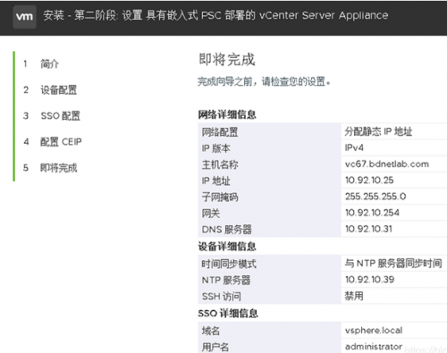The width and height of the screenshot is (447, 353).
Task: Click the 即将完成 page heading
Action: 227,59
